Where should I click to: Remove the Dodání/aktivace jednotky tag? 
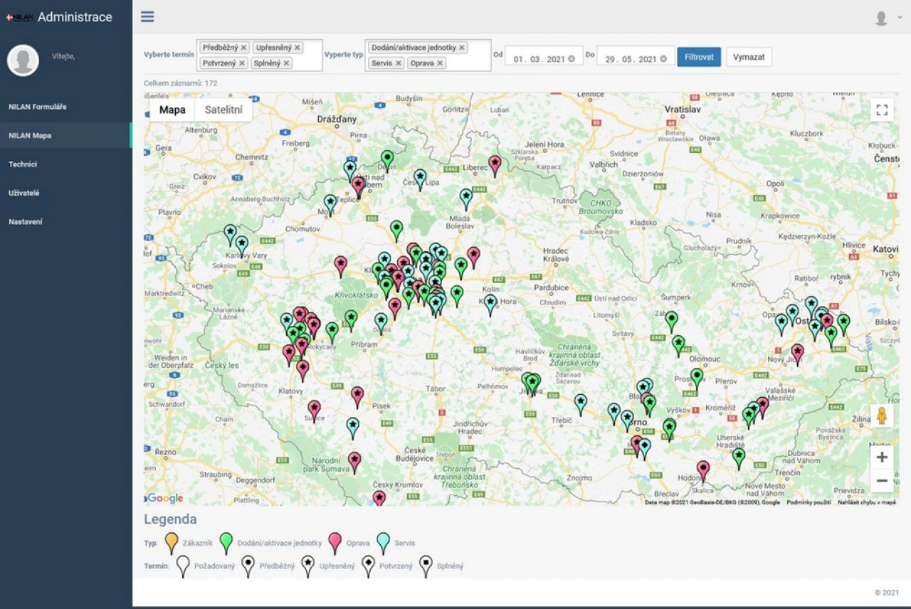[x=461, y=48]
